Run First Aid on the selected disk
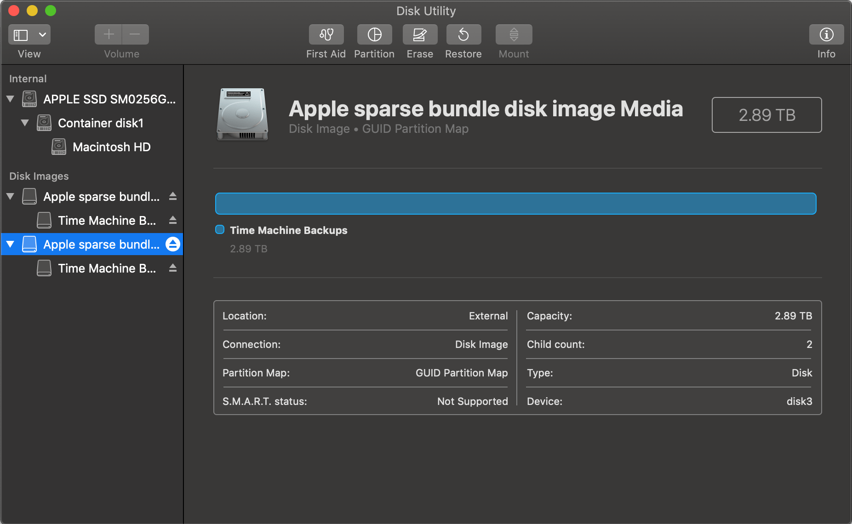 tap(326, 34)
